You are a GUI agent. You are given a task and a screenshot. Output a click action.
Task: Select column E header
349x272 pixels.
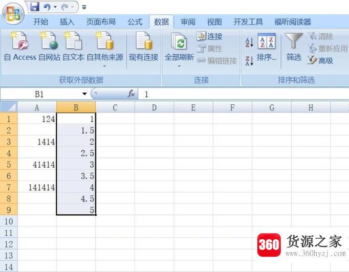[x=193, y=108]
